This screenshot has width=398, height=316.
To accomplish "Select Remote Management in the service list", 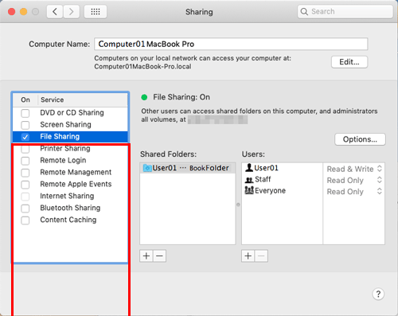I will click(x=76, y=172).
